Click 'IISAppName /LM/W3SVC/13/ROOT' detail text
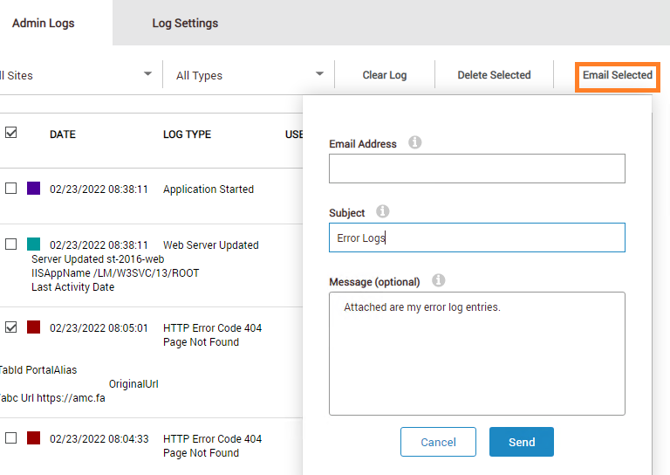Screen dimensions: 670x475 click(x=115, y=273)
